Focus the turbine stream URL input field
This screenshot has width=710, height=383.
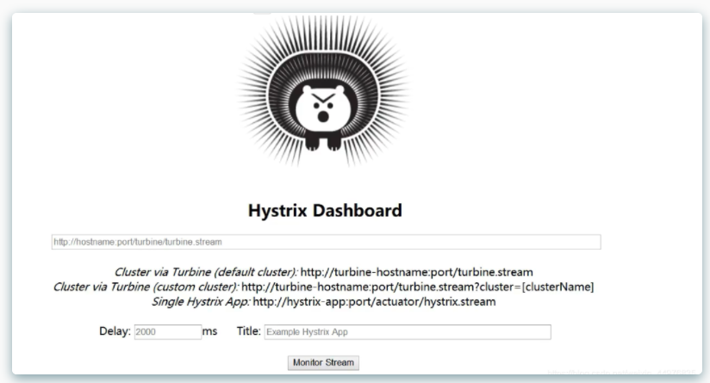click(x=326, y=242)
